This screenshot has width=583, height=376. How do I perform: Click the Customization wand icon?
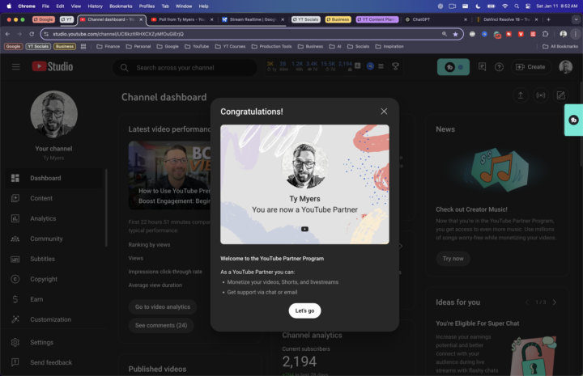15,319
